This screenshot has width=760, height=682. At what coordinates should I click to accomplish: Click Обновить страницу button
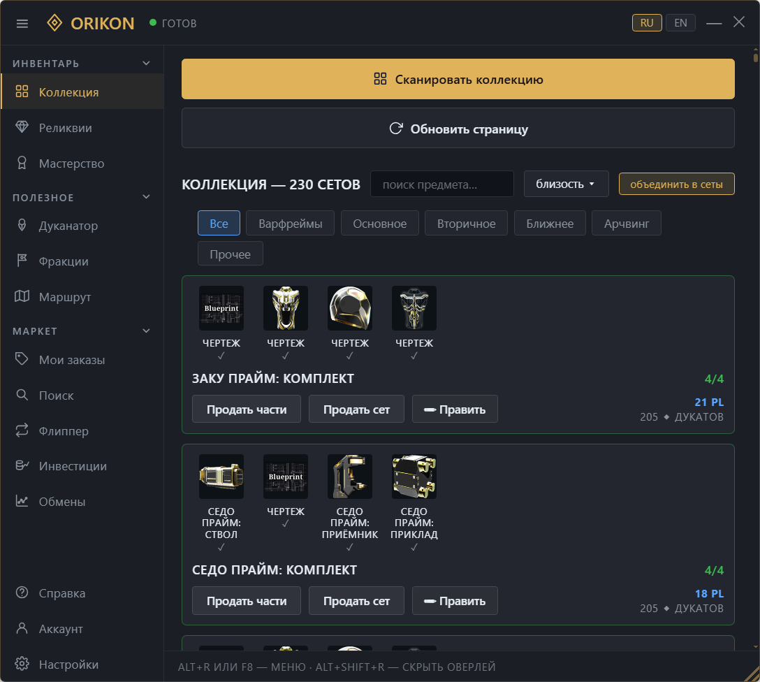tap(458, 128)
